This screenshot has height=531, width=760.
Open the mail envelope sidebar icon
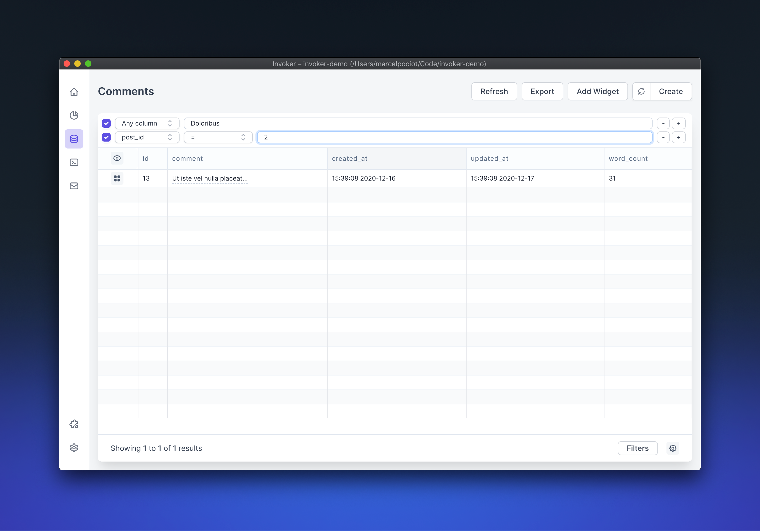point(74,186)
